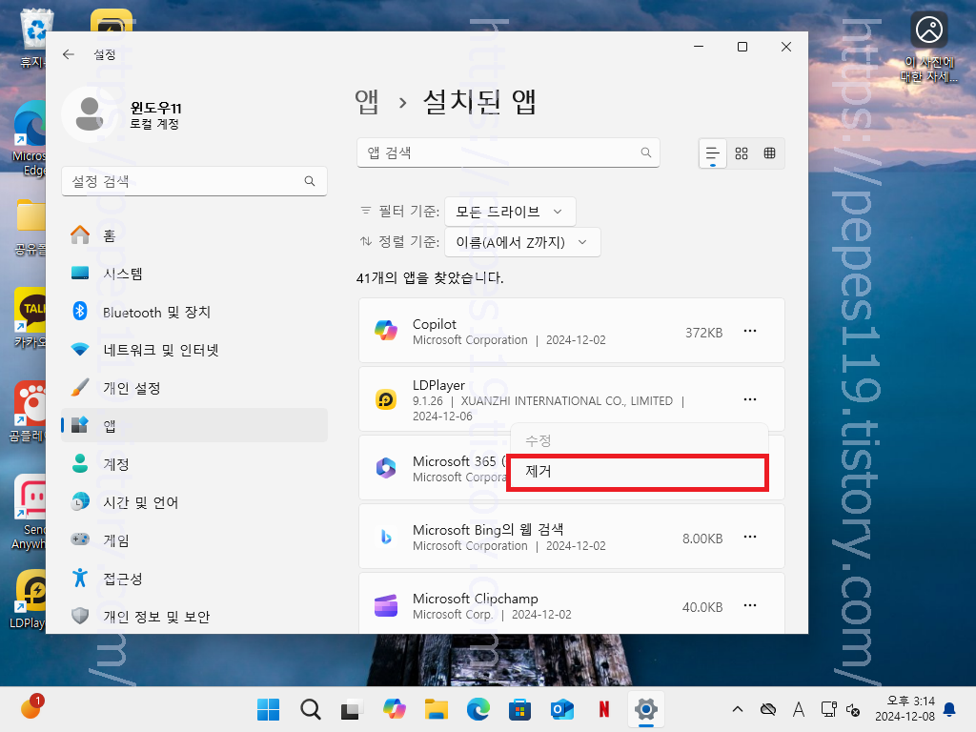Open File Explorer from taskbar

pos(437,709)
